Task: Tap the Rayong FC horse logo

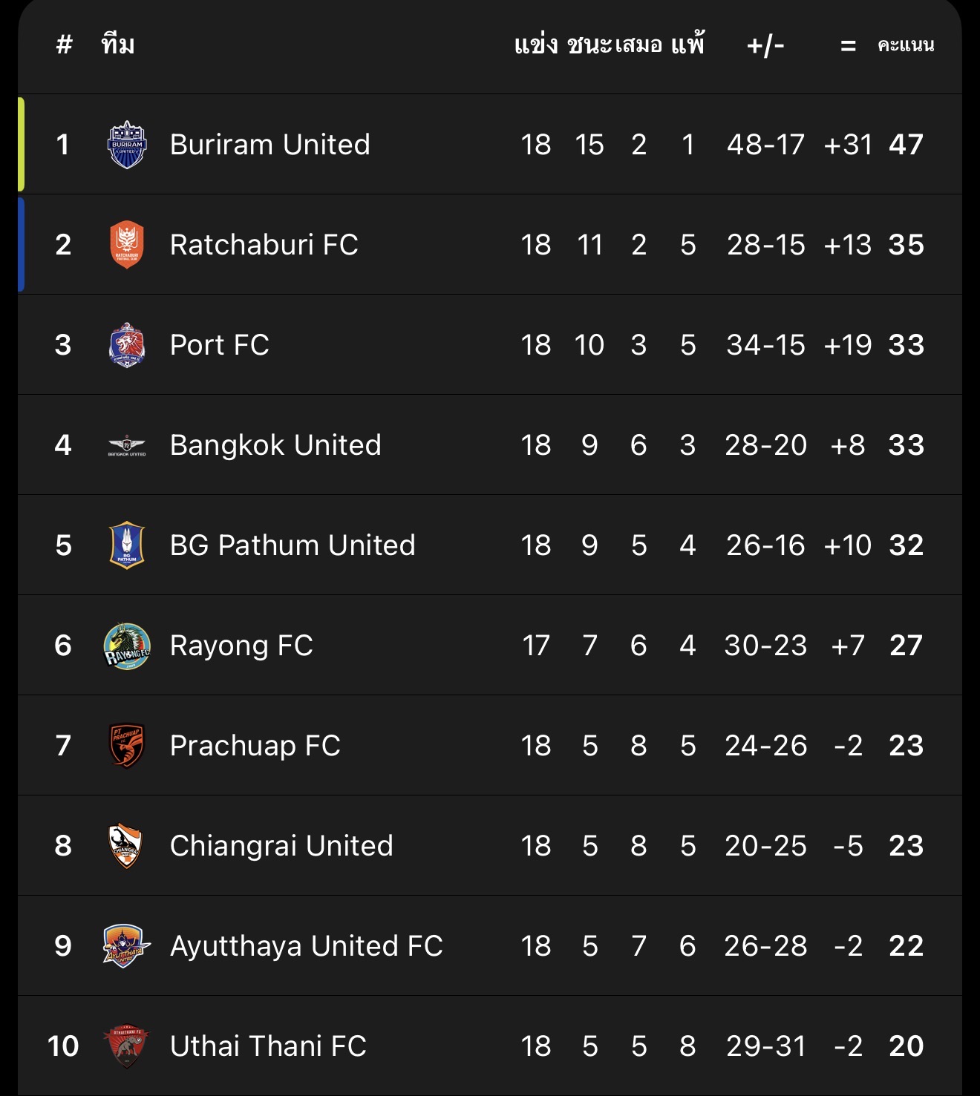Action: click(x=127, y=646)
